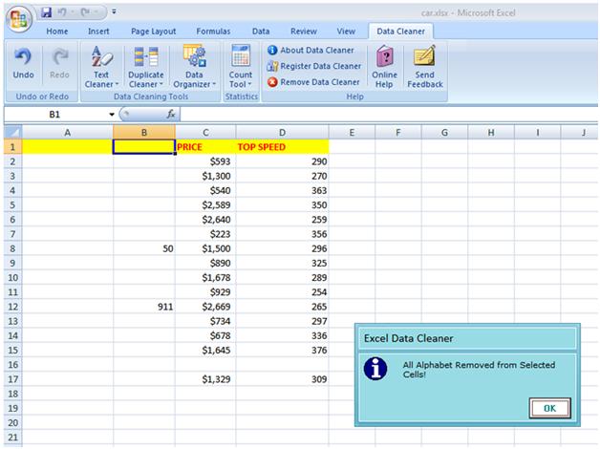Screen dimensions: 600x449
Task: Click cell with top speed 363
Action: click(x=282, y=190)
